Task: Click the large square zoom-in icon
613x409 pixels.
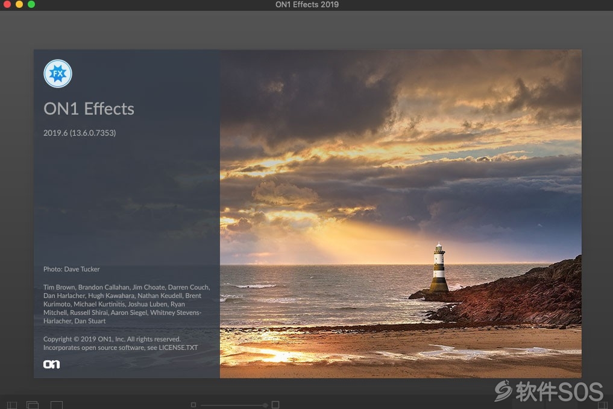Action: tap(275, 405)
